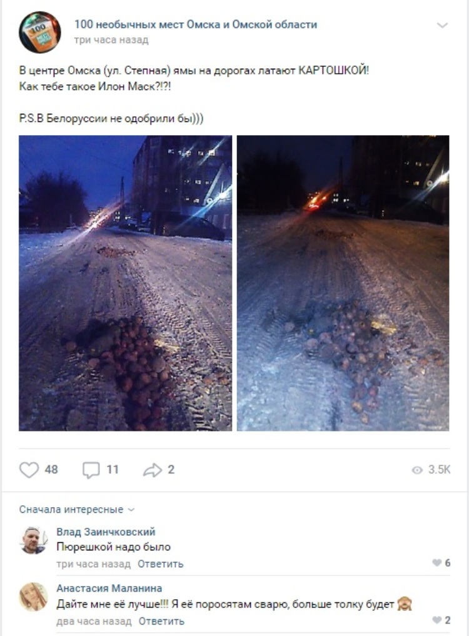This screenshot has width=469, height=636.
Task: Open the Сначала интересные sorting dropdown
Action: pos(76,510)
